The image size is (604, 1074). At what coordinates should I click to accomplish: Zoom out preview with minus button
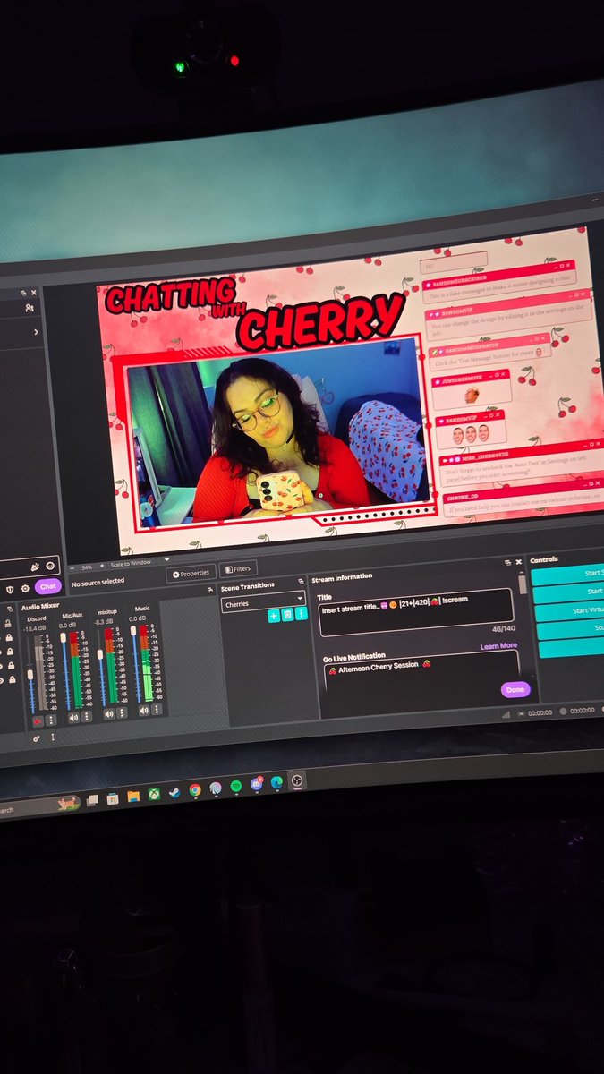(x=72, y=567)
